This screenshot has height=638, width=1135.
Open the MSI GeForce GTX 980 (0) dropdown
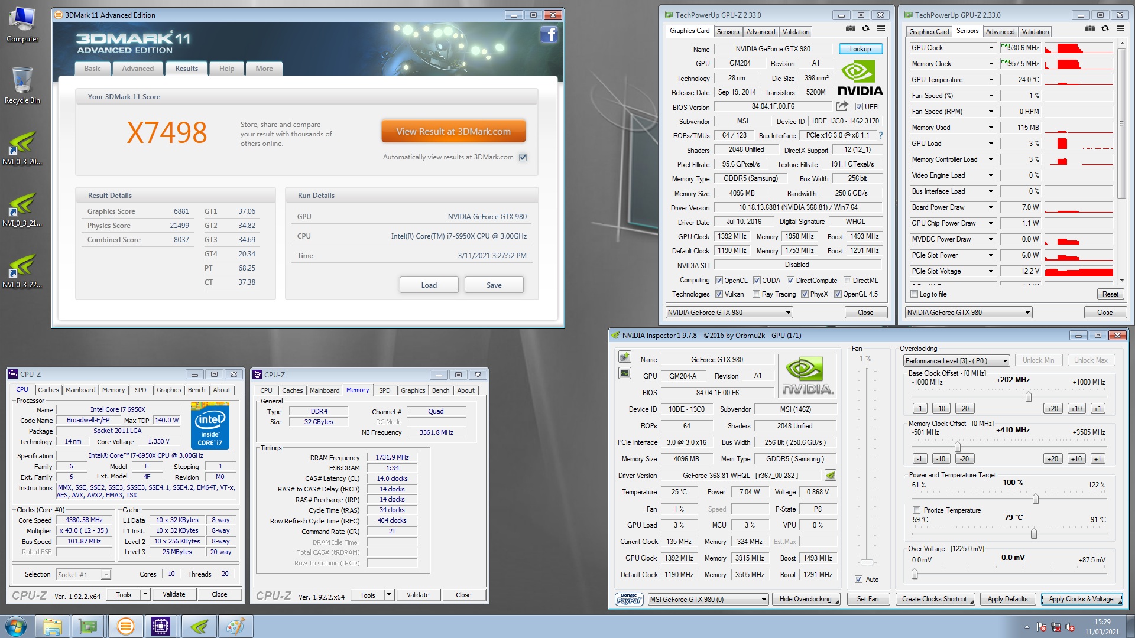(708, 600)
